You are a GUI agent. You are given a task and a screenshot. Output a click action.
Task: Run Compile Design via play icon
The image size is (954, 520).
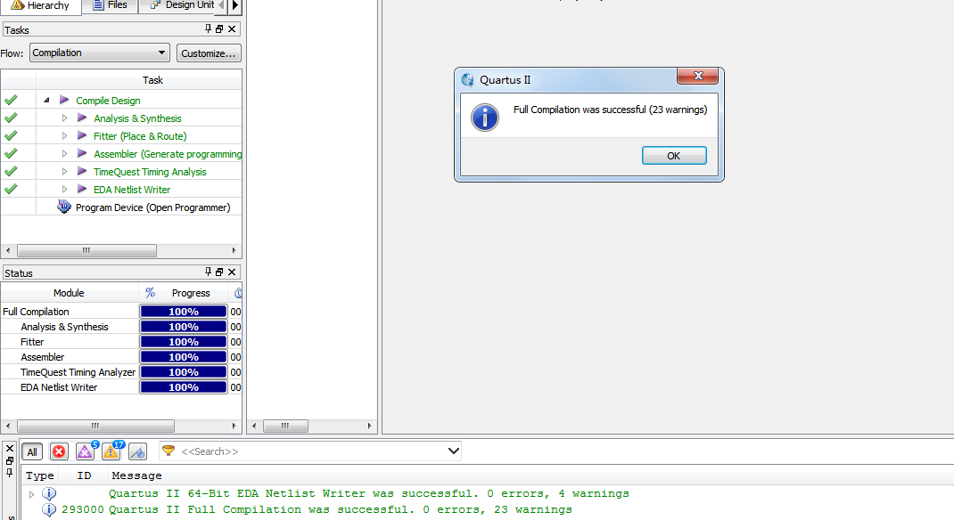tap(64, 100)
